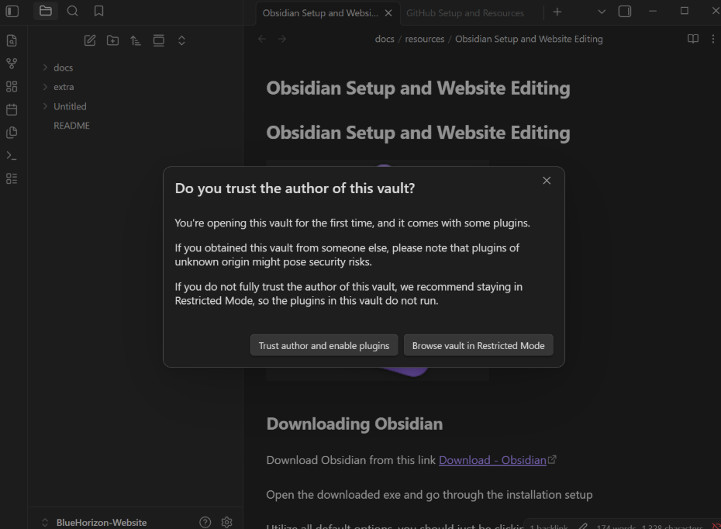This screenshot has height=529, width=721.
Task: Navigate back with left arrow
Action: tap(262, 39)
